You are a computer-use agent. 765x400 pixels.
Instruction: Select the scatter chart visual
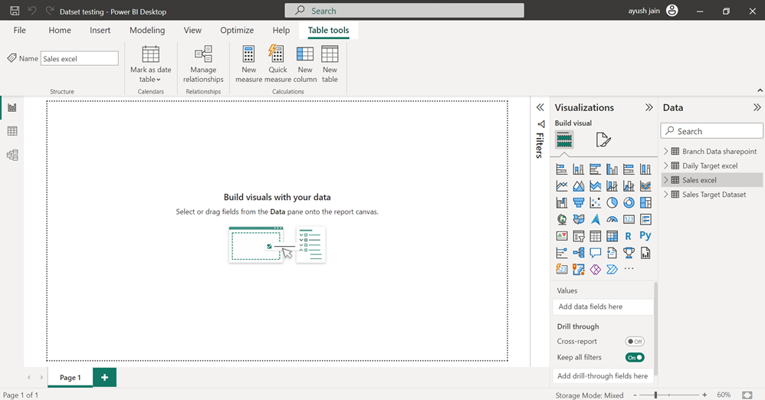coord(596,202)
